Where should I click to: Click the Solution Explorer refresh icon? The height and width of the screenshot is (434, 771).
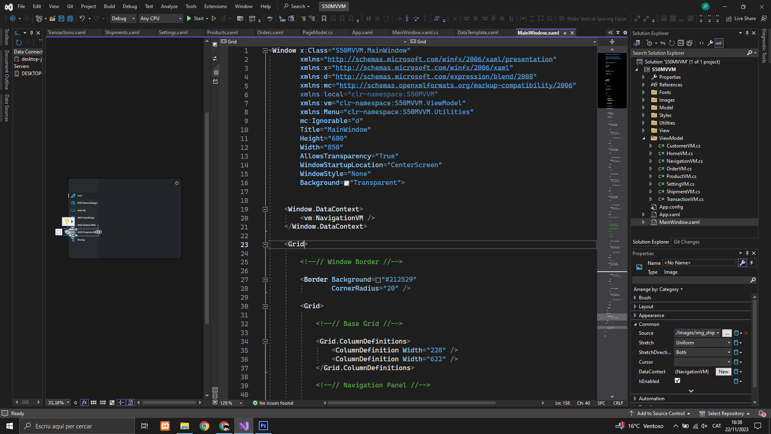point(671,43)
